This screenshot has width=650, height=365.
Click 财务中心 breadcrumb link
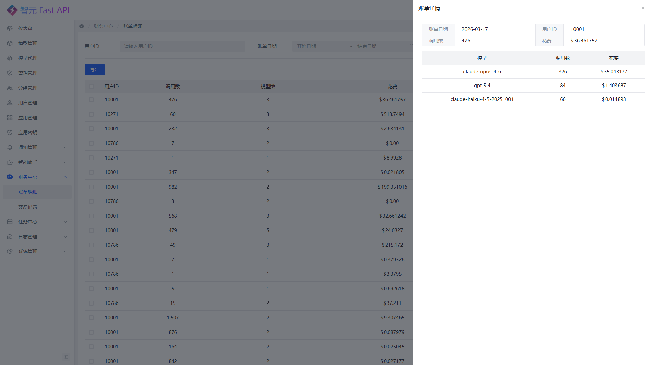tap(104, 26)
